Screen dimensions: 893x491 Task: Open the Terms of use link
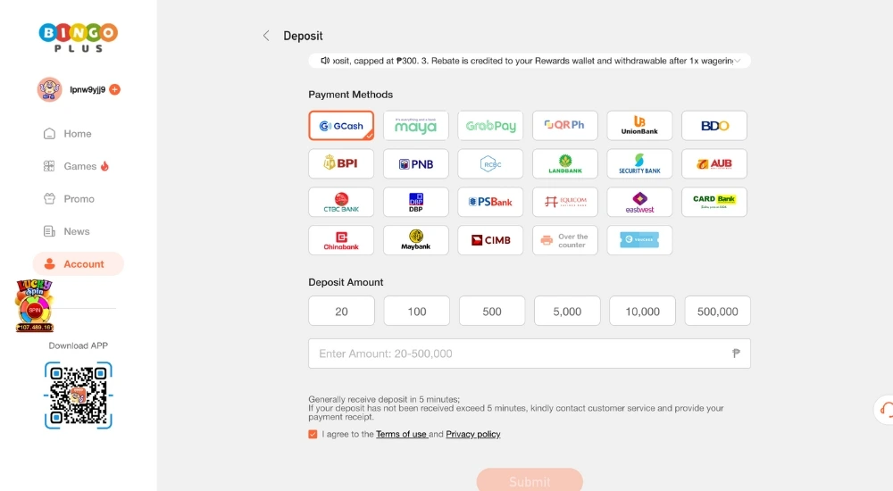pyautogui.click(x=402, y=434)
